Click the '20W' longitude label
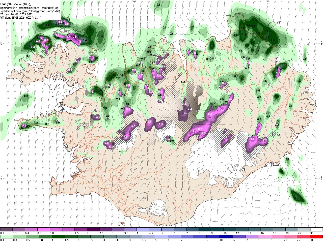 pyautogui.click(x=134, y=1)
